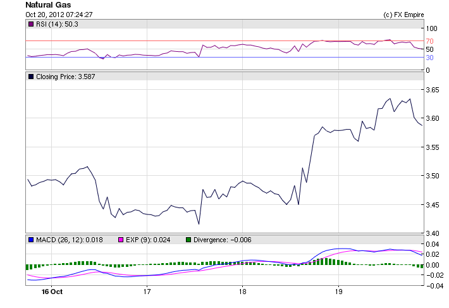Click the green Divergence legend swatch
The image size is (449, 308).
[x=188, y=240]
